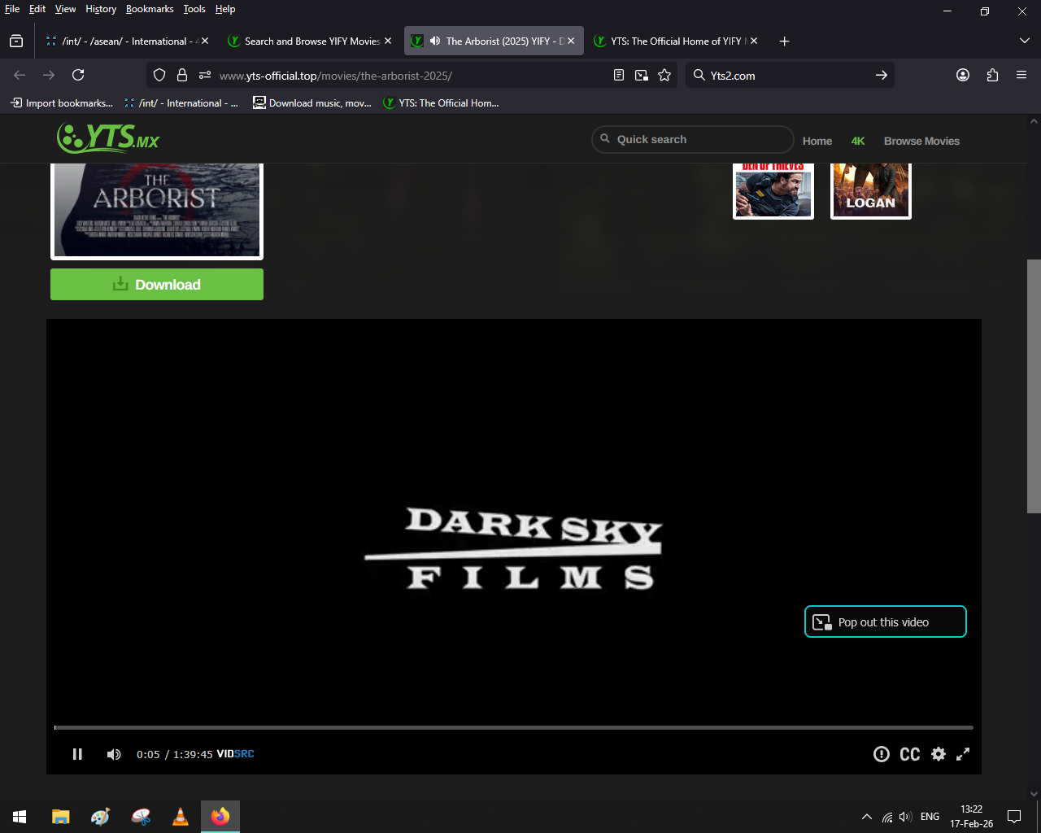The width and height of the screenshot is (1041, 833).
Task: Open the site permissions icon in the address bar
Action: tap(205, 75)
